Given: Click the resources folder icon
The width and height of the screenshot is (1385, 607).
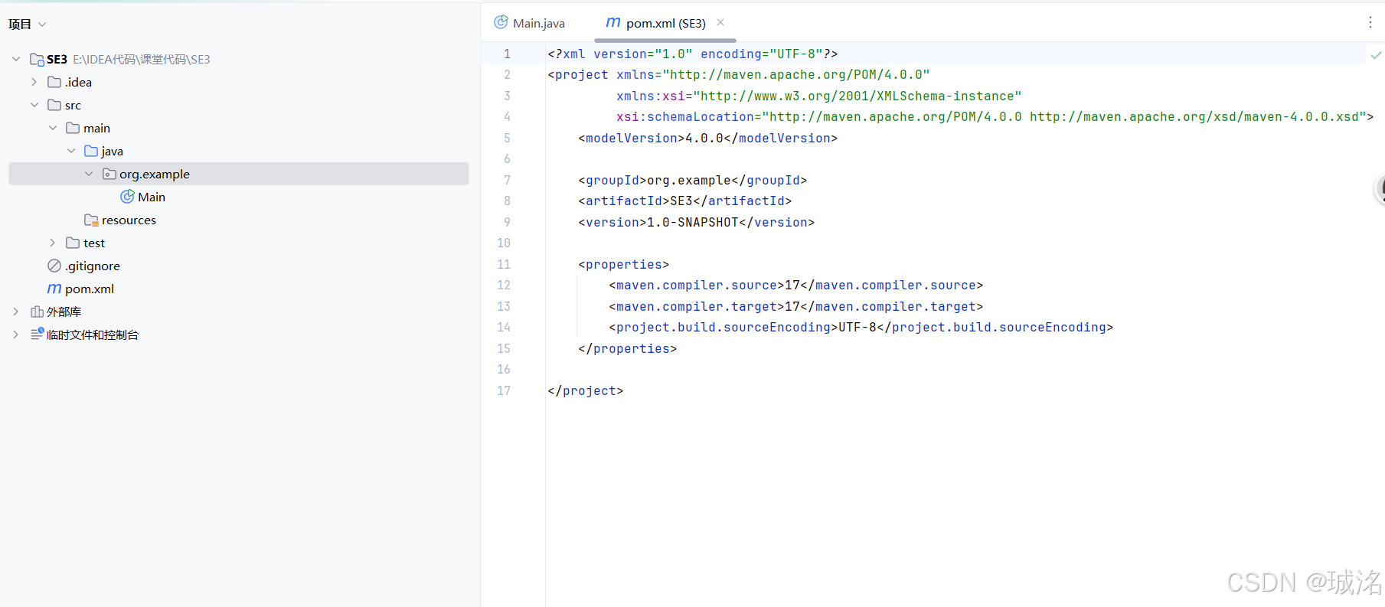Looking at the screenshot, I should pyautogui.click(x=91, y=220).
